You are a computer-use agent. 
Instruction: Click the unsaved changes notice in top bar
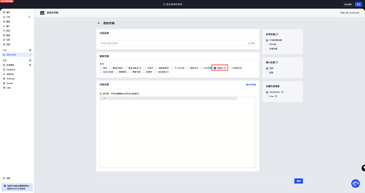[173, 4]
